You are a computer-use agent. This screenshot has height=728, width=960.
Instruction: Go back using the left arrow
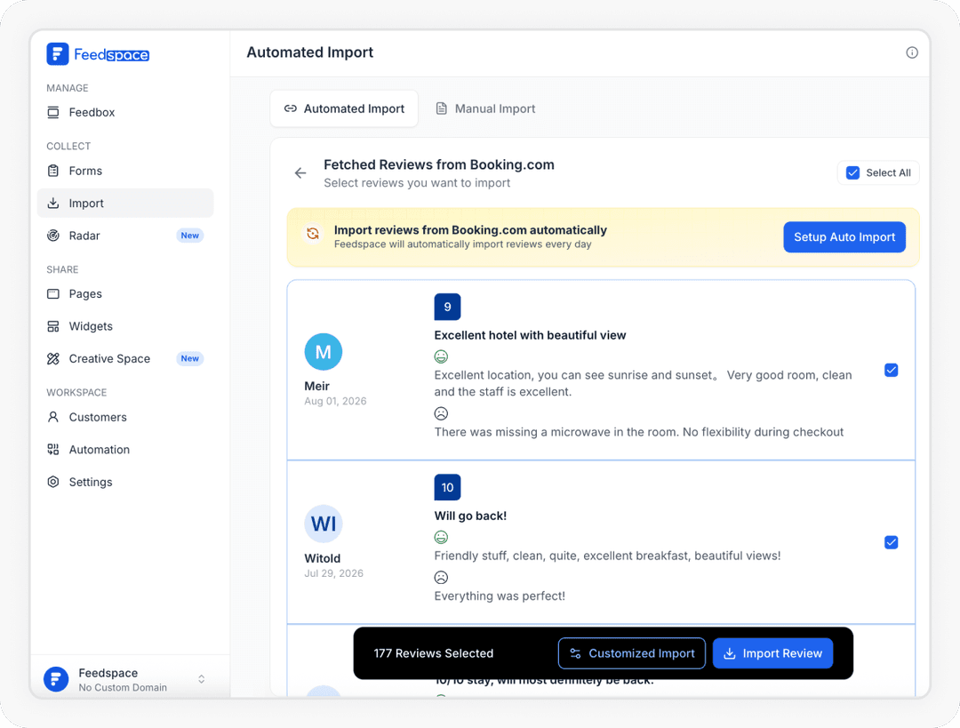point(300,173)
